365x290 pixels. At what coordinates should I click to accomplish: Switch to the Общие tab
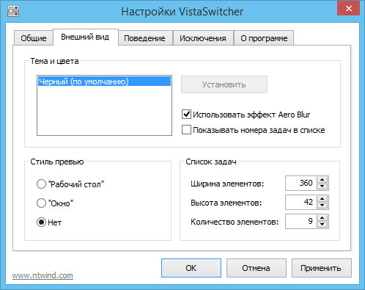34,38
